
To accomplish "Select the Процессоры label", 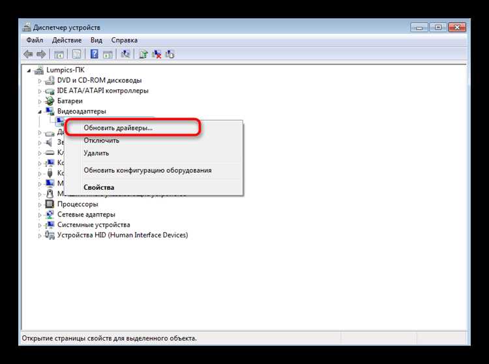I will point(78,204).
